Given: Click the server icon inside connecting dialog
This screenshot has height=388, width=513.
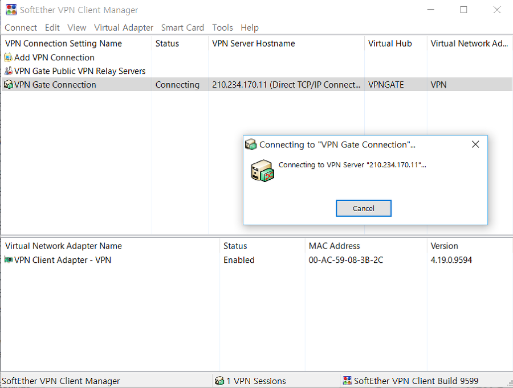Looking at the screenshot, I should 262,171.
